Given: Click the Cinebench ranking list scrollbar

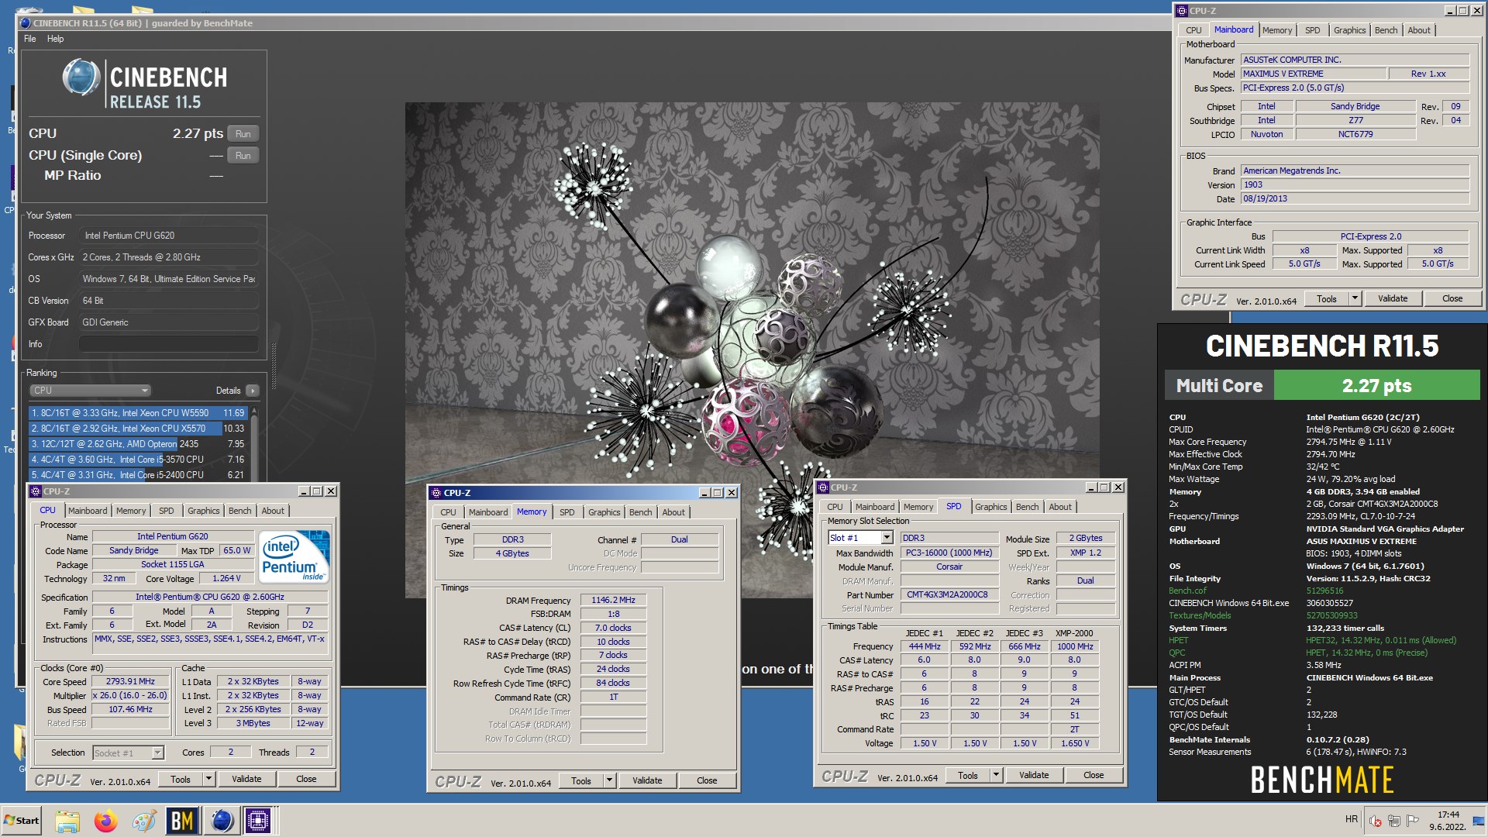Looking at the screenshot, I should [253, 443].
